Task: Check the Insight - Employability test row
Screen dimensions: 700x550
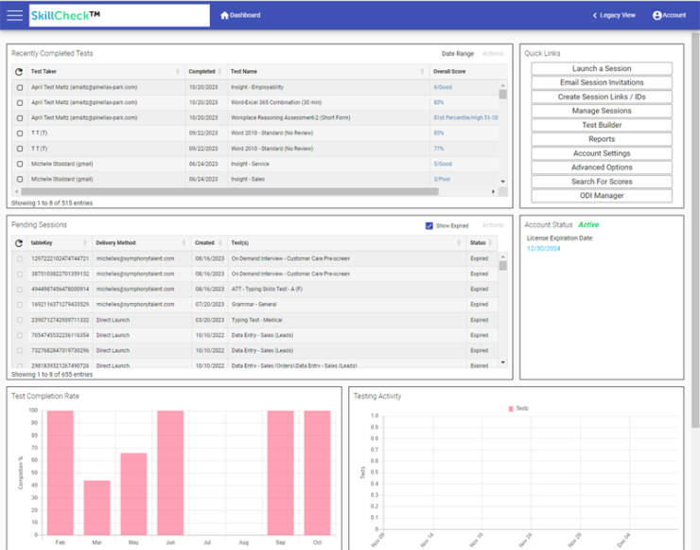Action: tap(20, 87)
